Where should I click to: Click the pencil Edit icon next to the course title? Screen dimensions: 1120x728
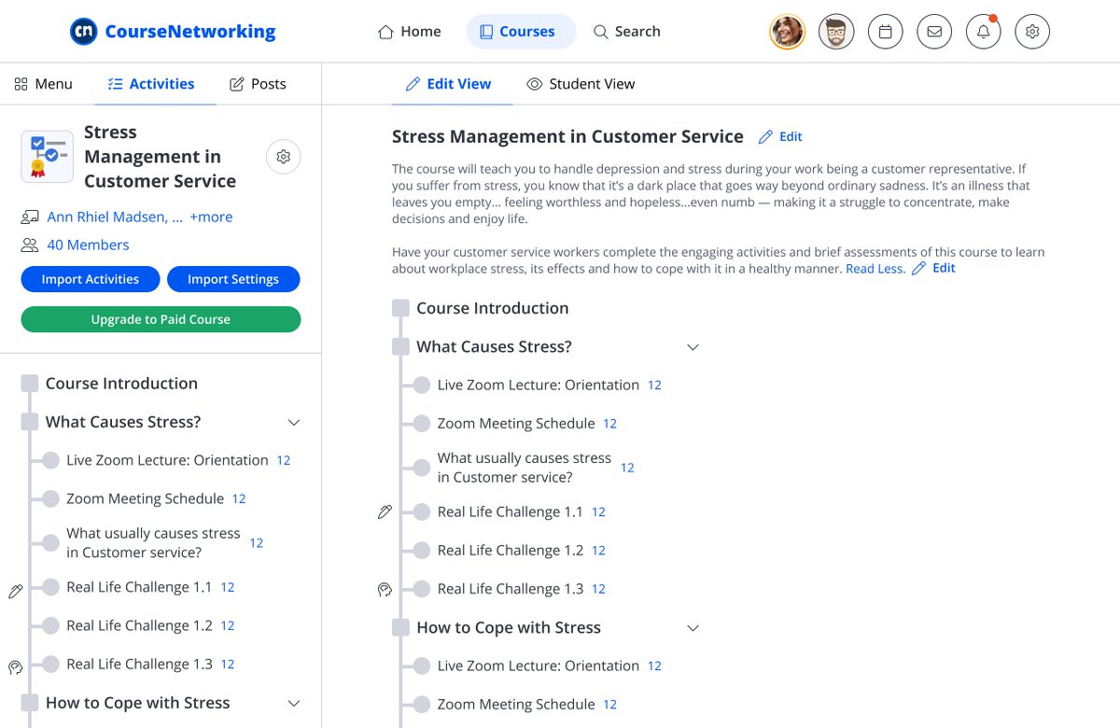[766, 137]
